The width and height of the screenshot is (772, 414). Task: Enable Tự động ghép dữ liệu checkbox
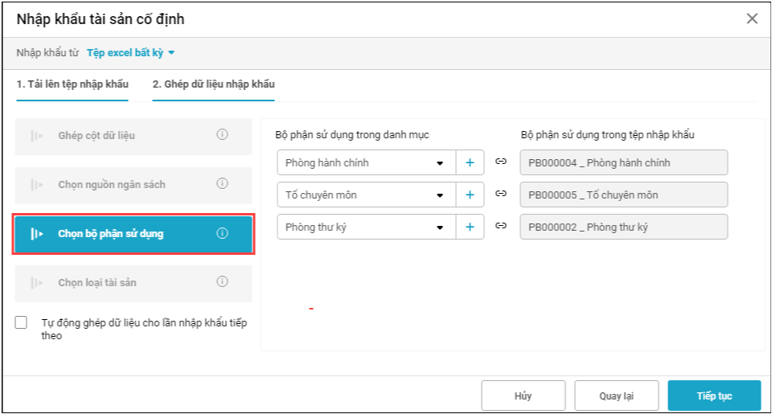[x=22, y=322]
